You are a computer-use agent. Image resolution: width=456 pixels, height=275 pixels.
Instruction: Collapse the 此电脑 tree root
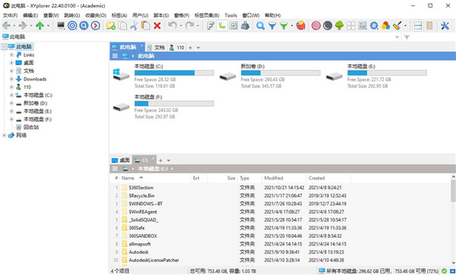4,47
